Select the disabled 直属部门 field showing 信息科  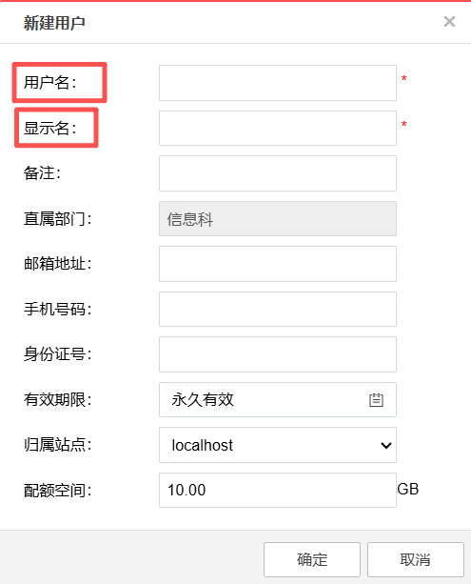278,218
